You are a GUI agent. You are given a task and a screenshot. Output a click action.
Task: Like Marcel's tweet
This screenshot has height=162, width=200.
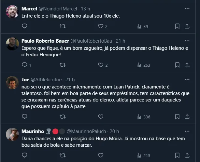tap(101, 26)
